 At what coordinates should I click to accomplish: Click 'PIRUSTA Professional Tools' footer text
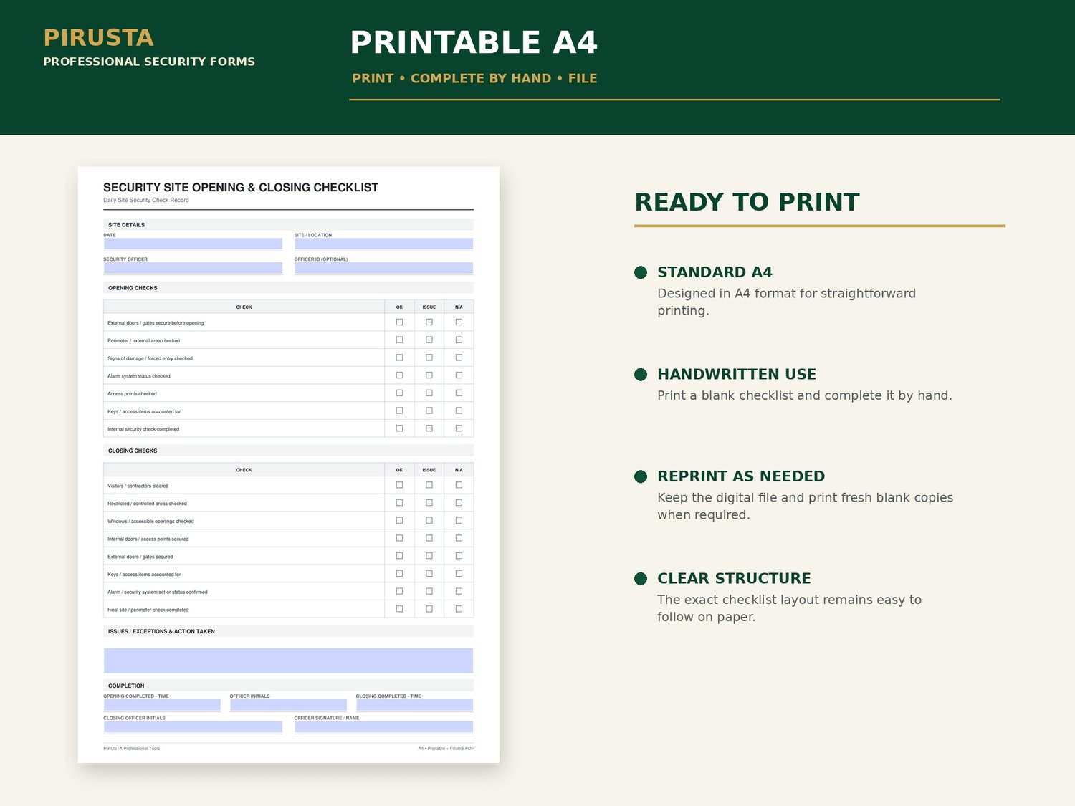(x=132, y=749)
